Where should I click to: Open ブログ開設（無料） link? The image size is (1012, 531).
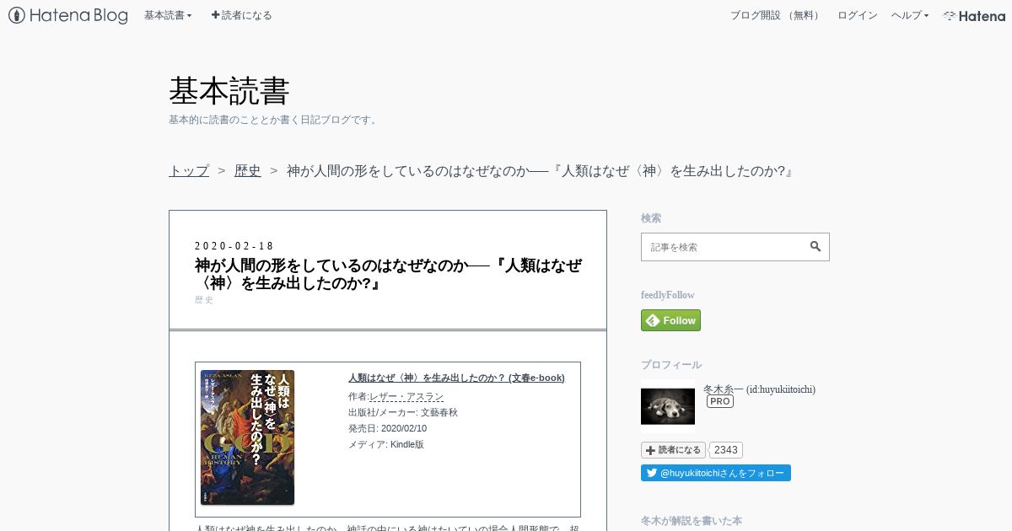click(x=775, y=15)
